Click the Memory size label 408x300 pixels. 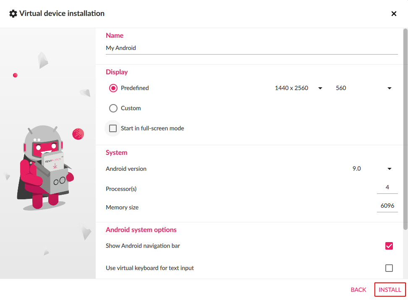pos(122,207)
